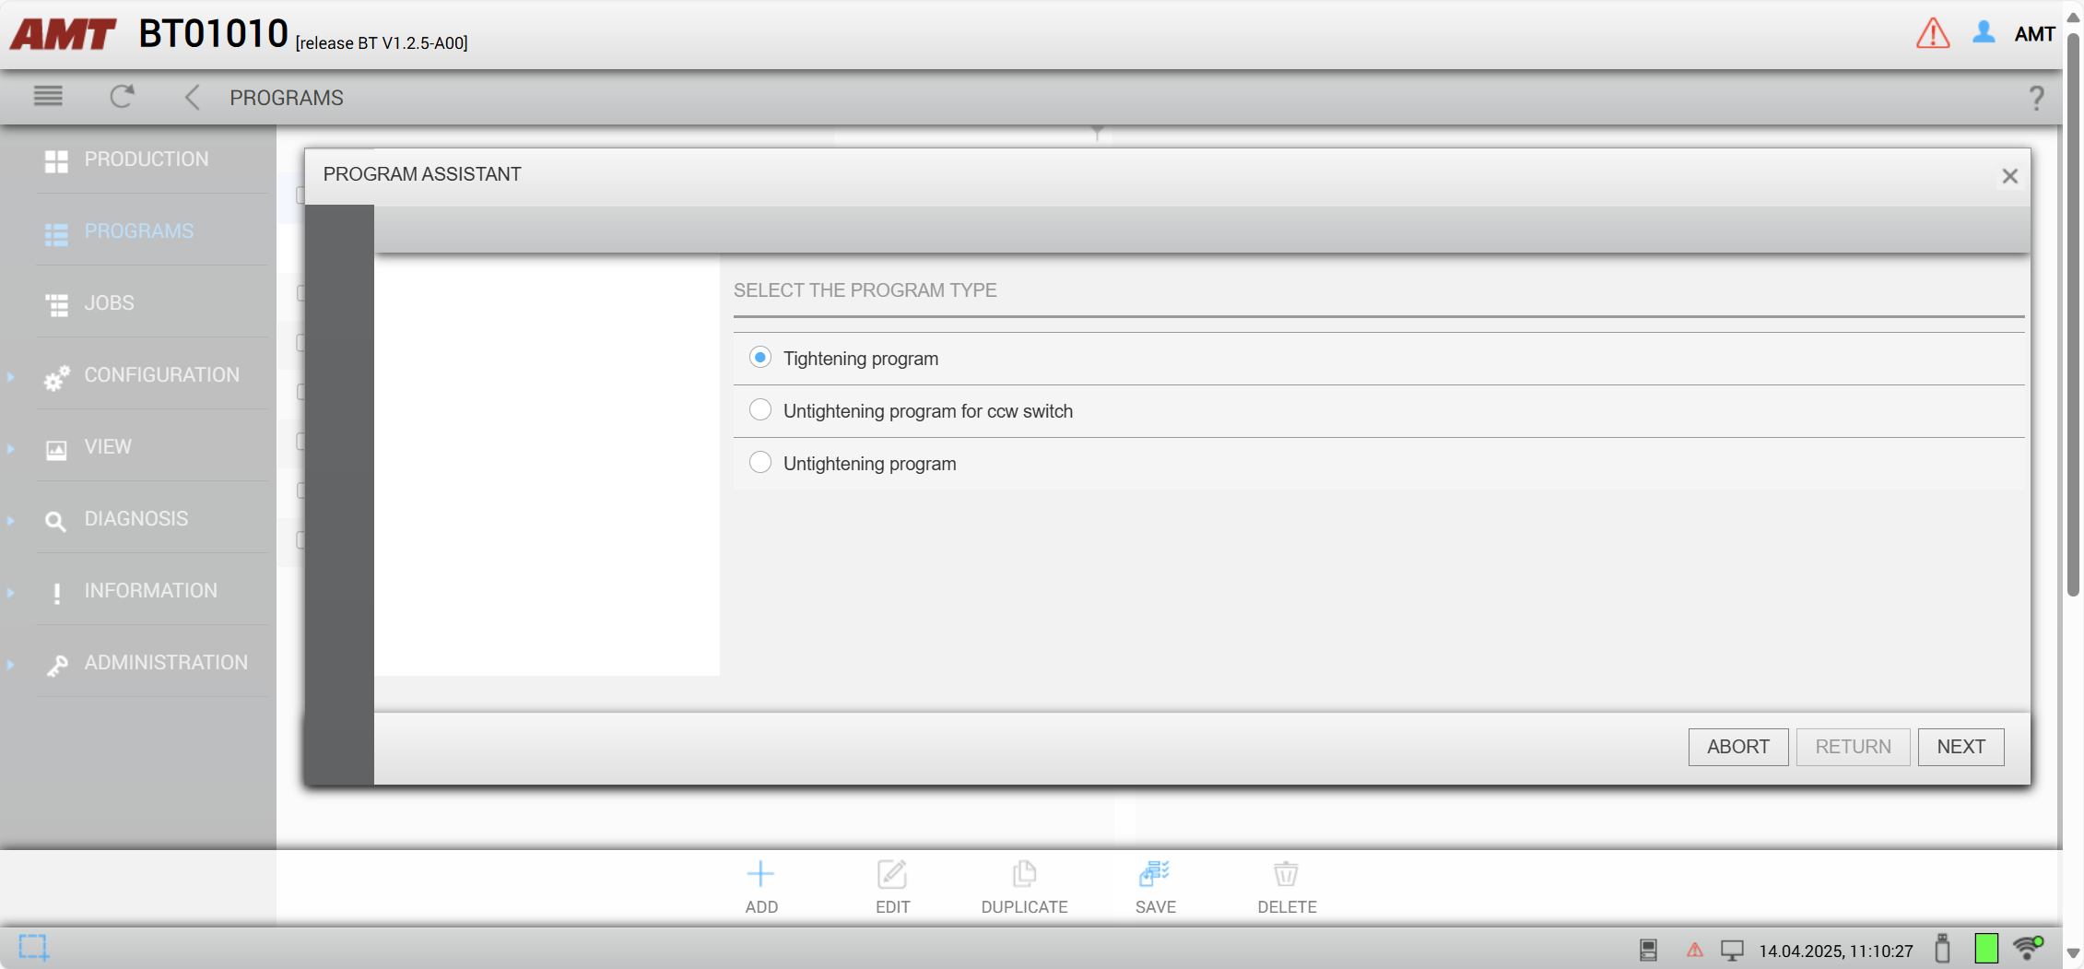Expand the Information menu arrow
This screenshot has width=2084, height=969.
[11, 592]
